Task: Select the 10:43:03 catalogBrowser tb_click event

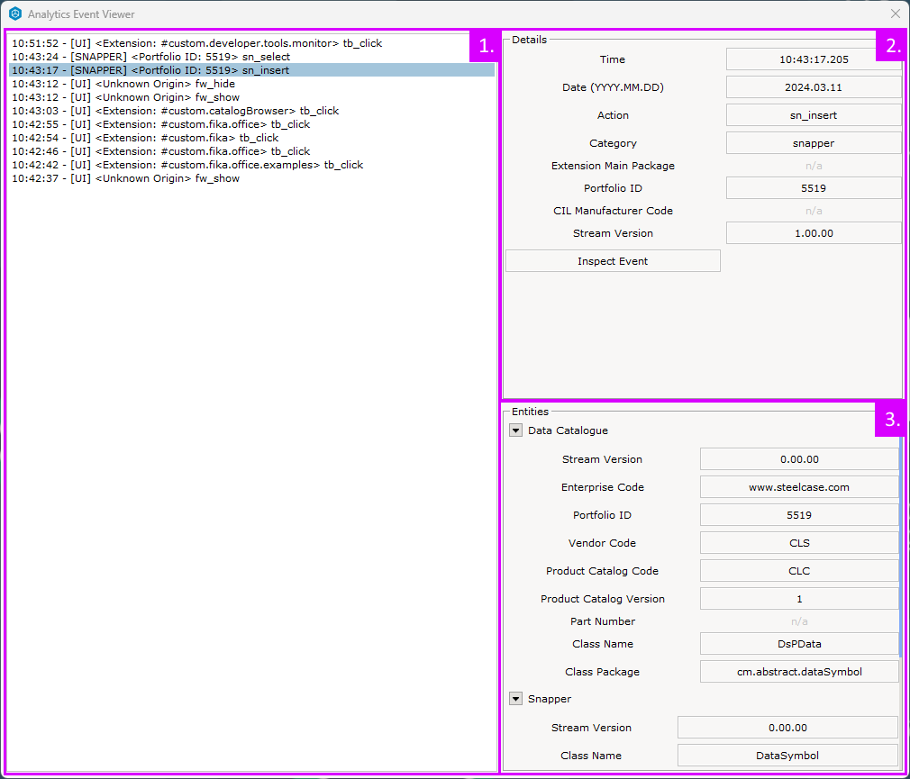Action: pyautogui.click(x=252, y=111)
